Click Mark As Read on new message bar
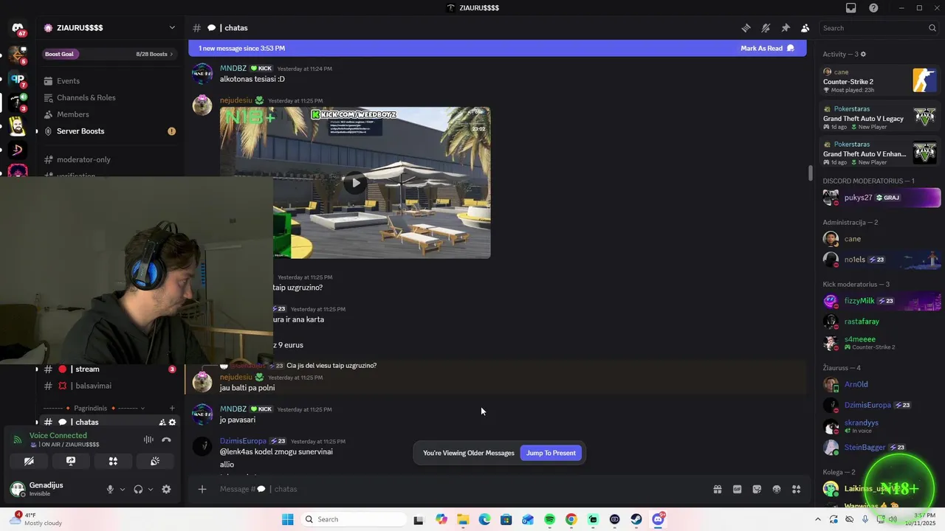945x531 pixels. click(x=767, y=49)
